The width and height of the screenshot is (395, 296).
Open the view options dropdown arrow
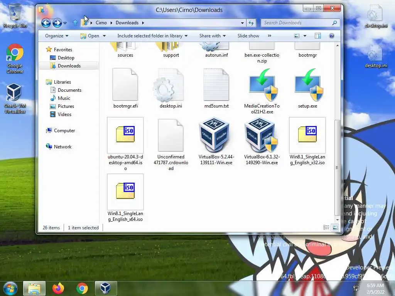tap(305, 36)
